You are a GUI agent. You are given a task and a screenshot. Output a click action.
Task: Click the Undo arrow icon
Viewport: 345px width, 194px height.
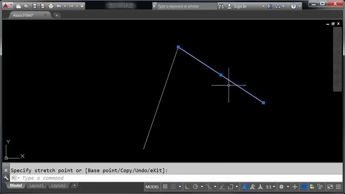point(59,6)
